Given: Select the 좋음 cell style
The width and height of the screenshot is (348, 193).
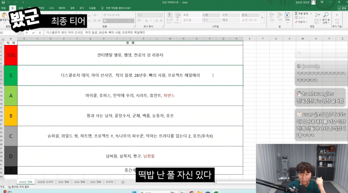Looking at the screenshot, I should coord(250,15).
